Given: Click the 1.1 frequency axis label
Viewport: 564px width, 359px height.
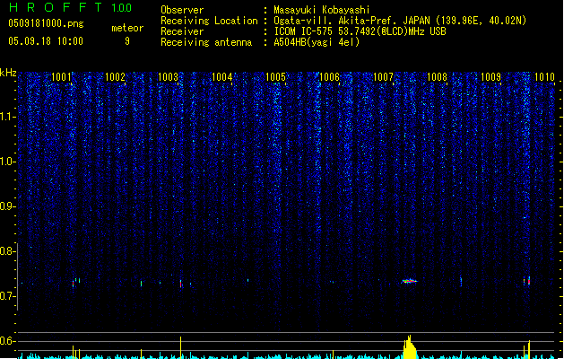Looking at the screenshot, I should click(8, 117).
